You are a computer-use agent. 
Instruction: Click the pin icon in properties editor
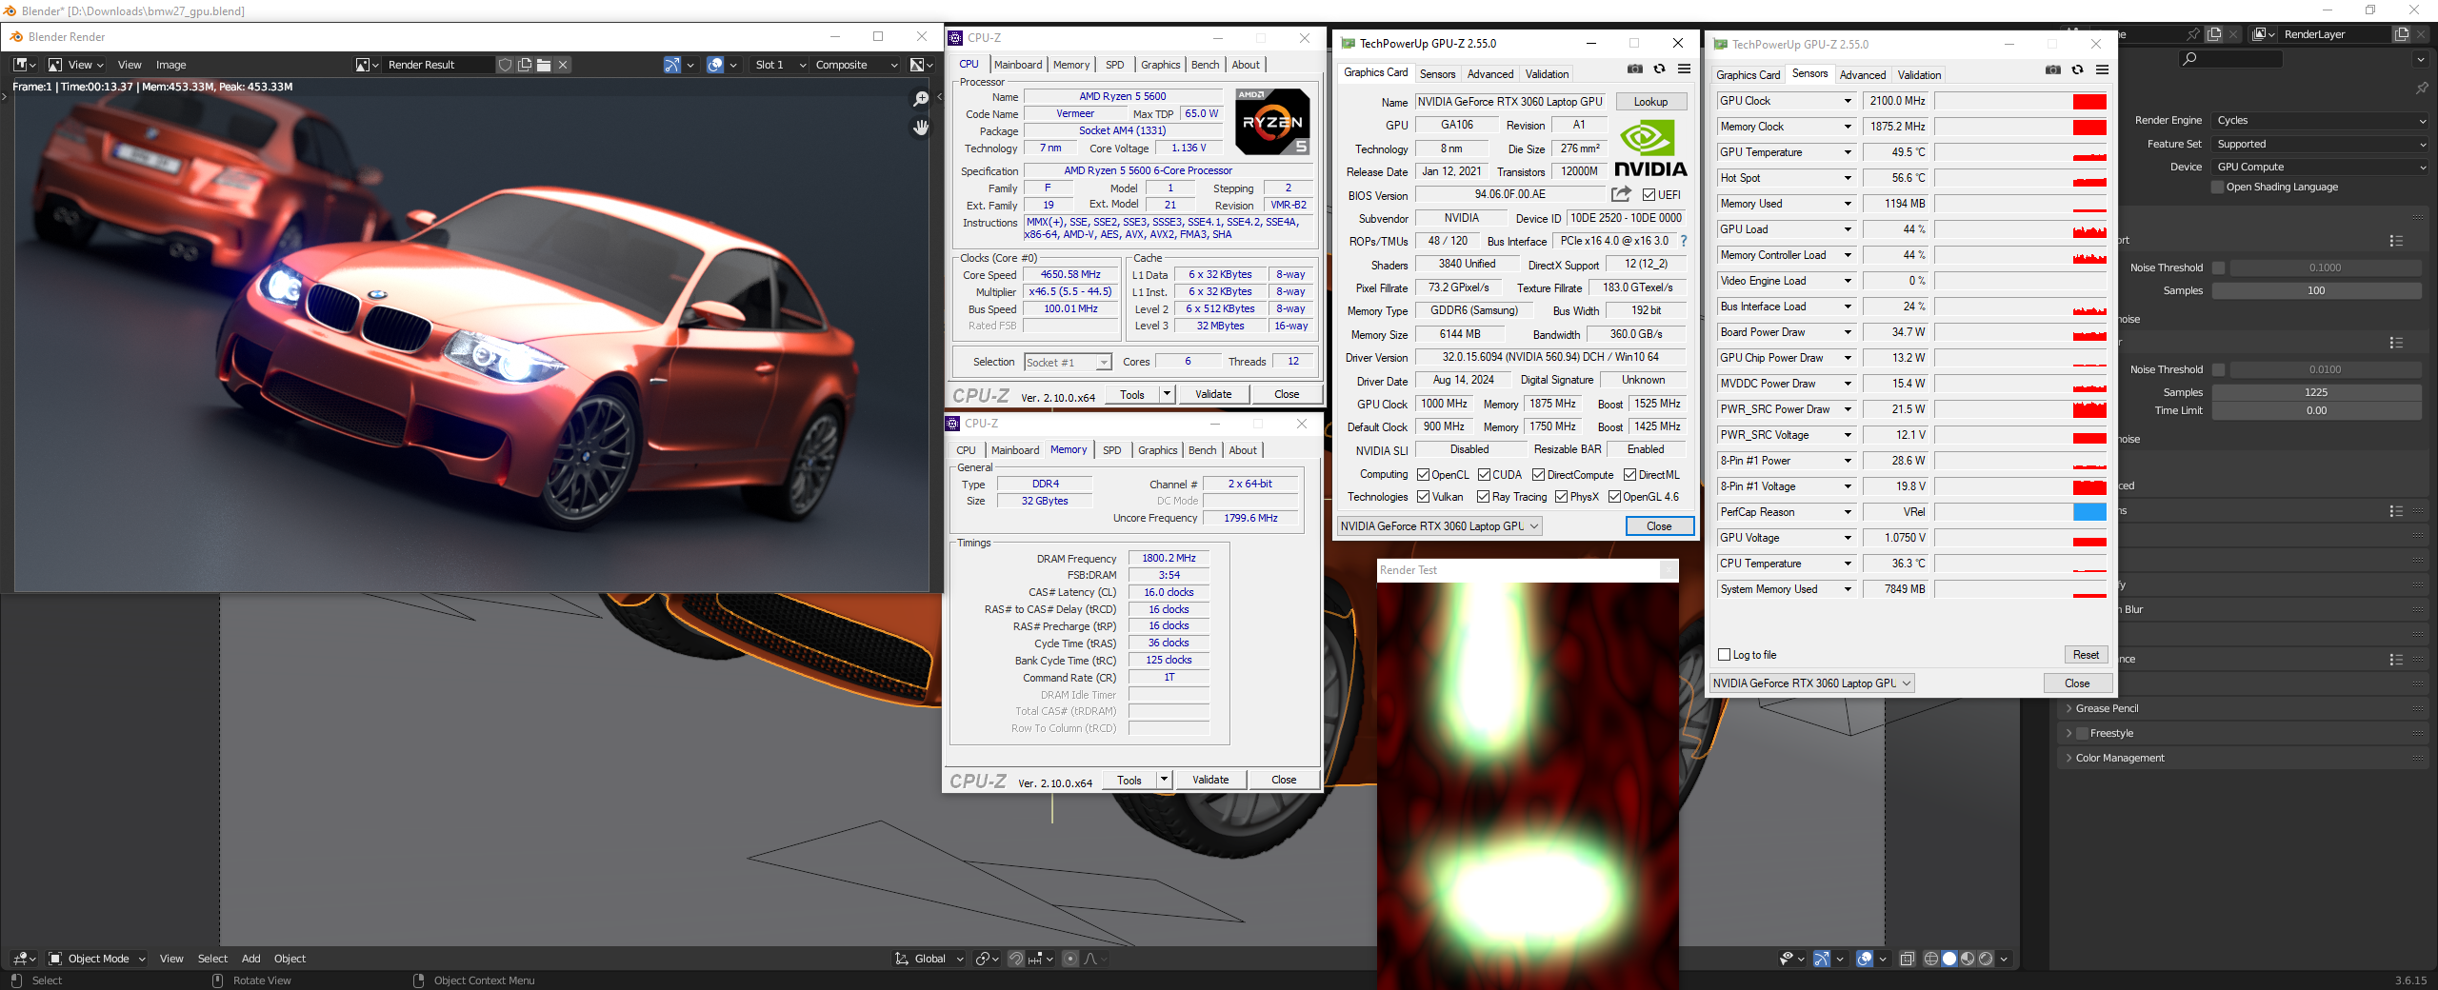coord(2422,88)
